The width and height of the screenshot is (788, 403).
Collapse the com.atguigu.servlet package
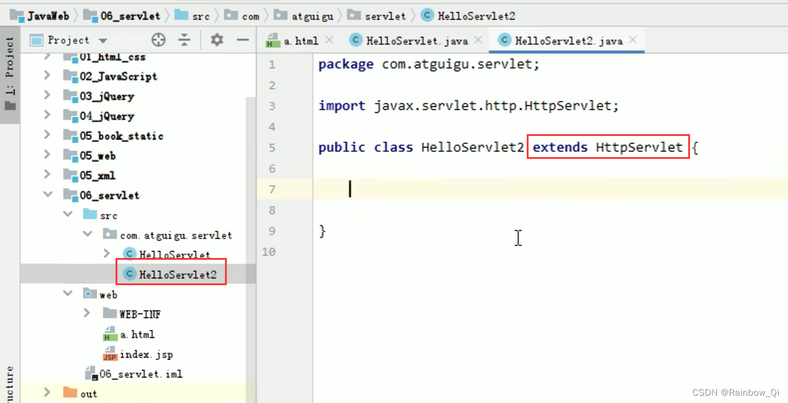coord(88,234)
